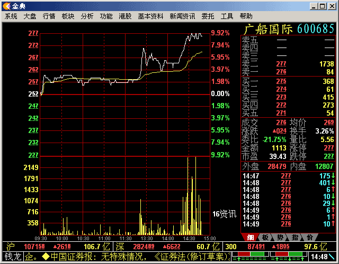Image resolution: width=339 pixels, height=264 pixels.
Task: Click the 13:30 time axis label
Action: coord(147,239)
